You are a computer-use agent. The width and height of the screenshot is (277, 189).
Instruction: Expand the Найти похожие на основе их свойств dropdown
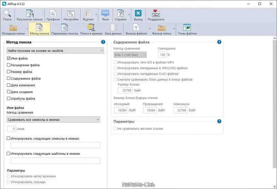pos(55,50)
